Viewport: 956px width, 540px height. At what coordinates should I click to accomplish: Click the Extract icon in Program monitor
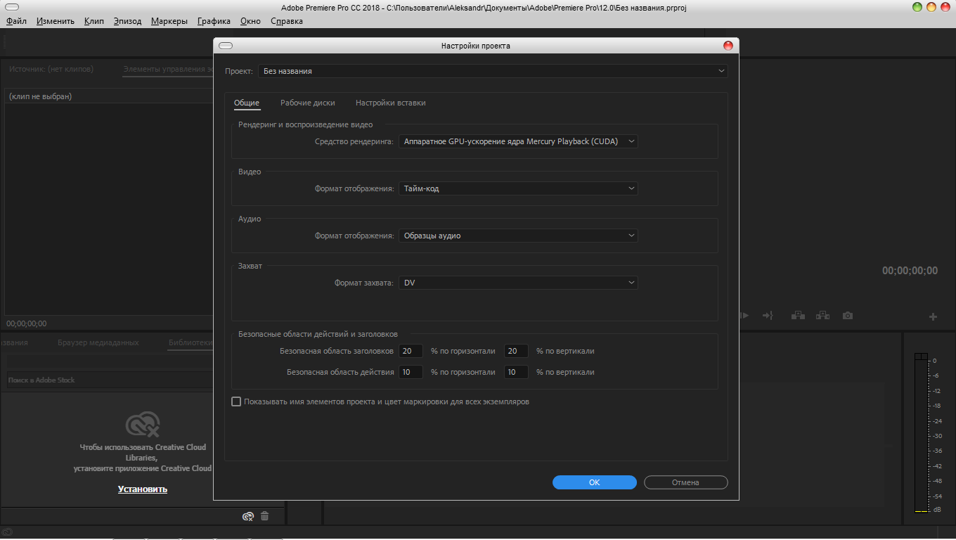point(822,316)
